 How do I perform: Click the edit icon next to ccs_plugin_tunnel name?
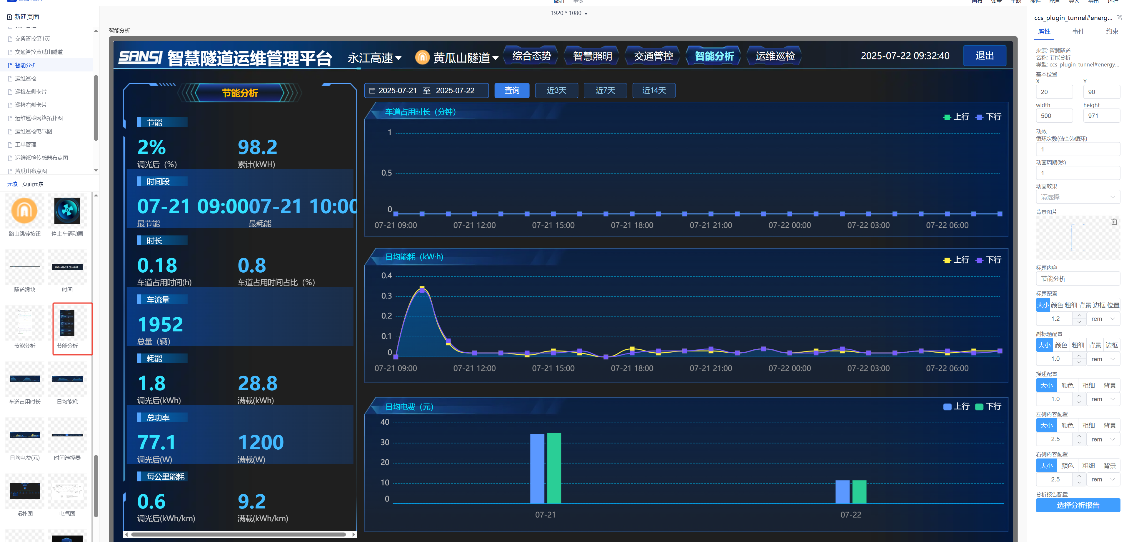click(x=1119, y=18)
